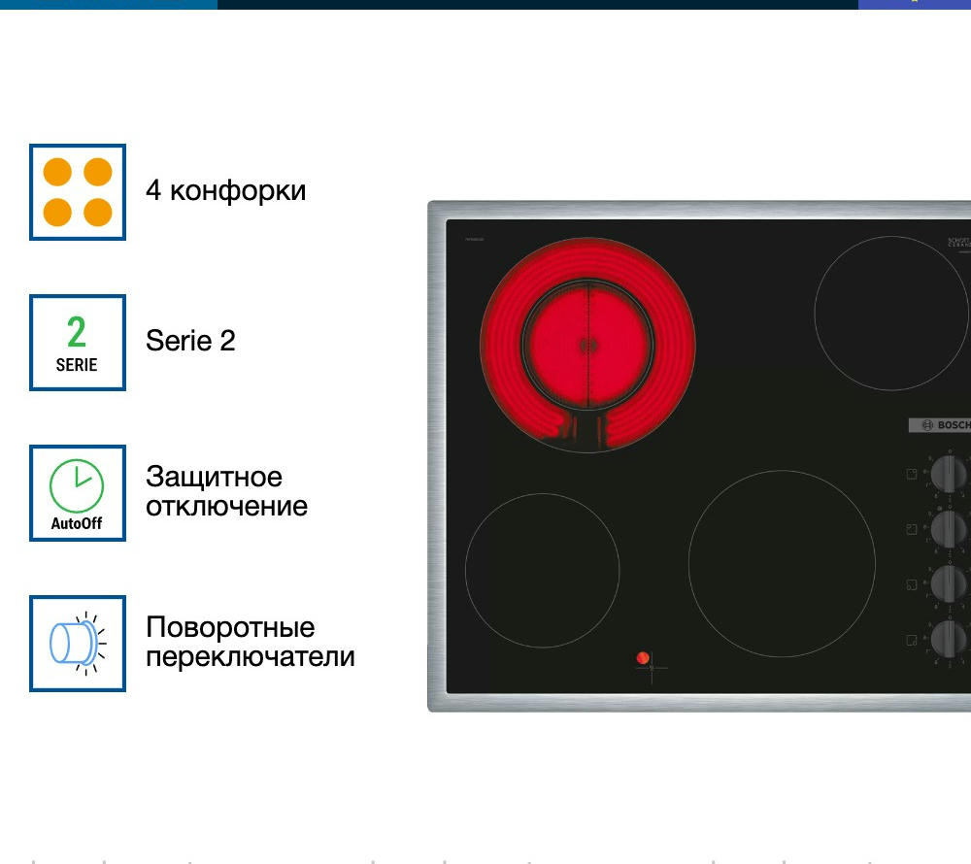This screenshot has width=971, height=864.
Task: Toggle the third rotary knob from top
Action: [949, 584]
